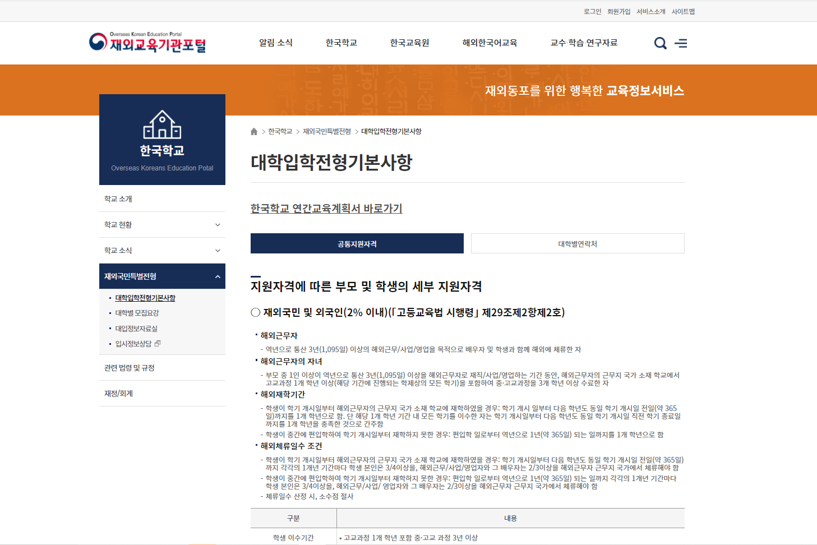
Task: Open 학교 소개 in sidebar
Action: pyautogui.click(x=162, y=199)
